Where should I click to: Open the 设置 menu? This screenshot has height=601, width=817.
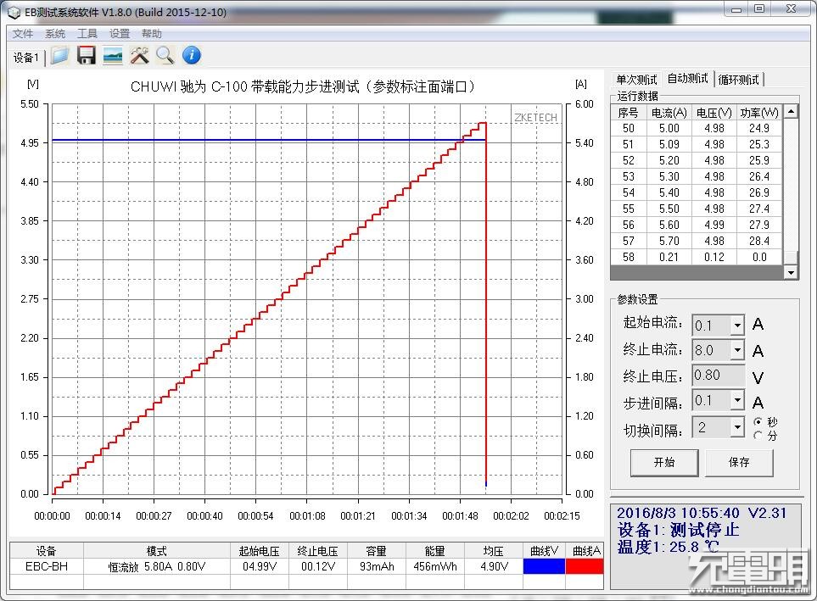coord(120,34)
